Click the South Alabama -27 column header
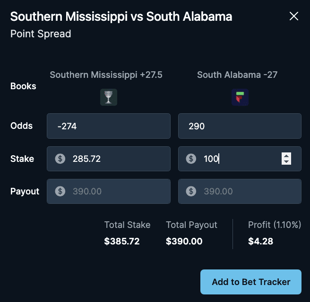310x302 pixels. click(237, 75)
